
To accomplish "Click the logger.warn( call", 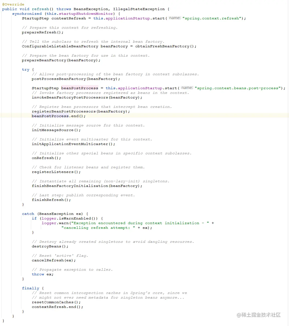I will point(56,223).
